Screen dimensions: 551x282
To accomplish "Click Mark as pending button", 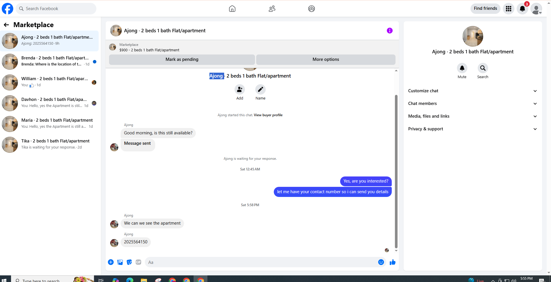I will point(182,59).
